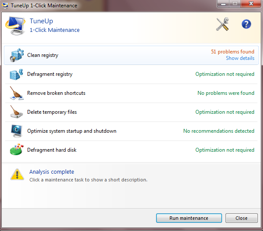263x231 pixels.
Task: Click the No recommendations detected status
Action: tap(219, 131)
